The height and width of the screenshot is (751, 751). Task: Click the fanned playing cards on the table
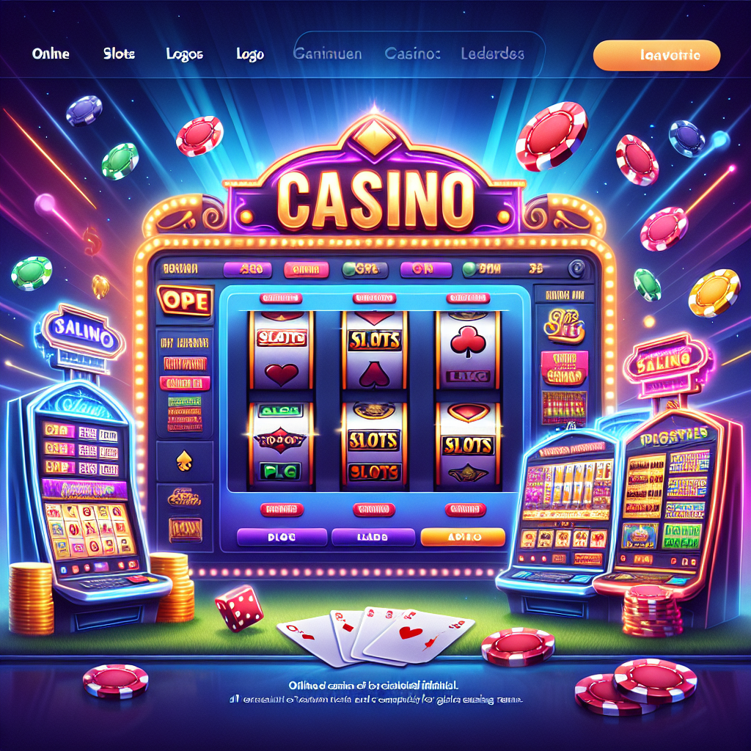tap(376, 636)
